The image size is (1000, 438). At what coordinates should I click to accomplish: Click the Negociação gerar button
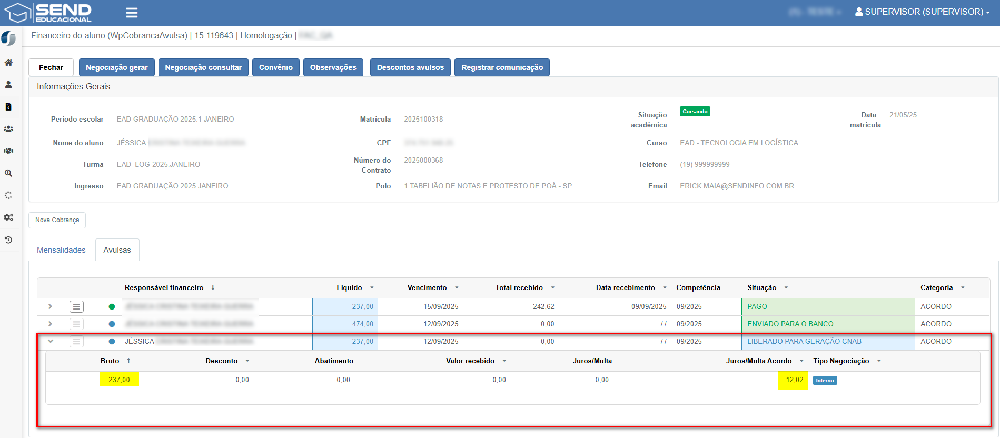tap(116, 67)
